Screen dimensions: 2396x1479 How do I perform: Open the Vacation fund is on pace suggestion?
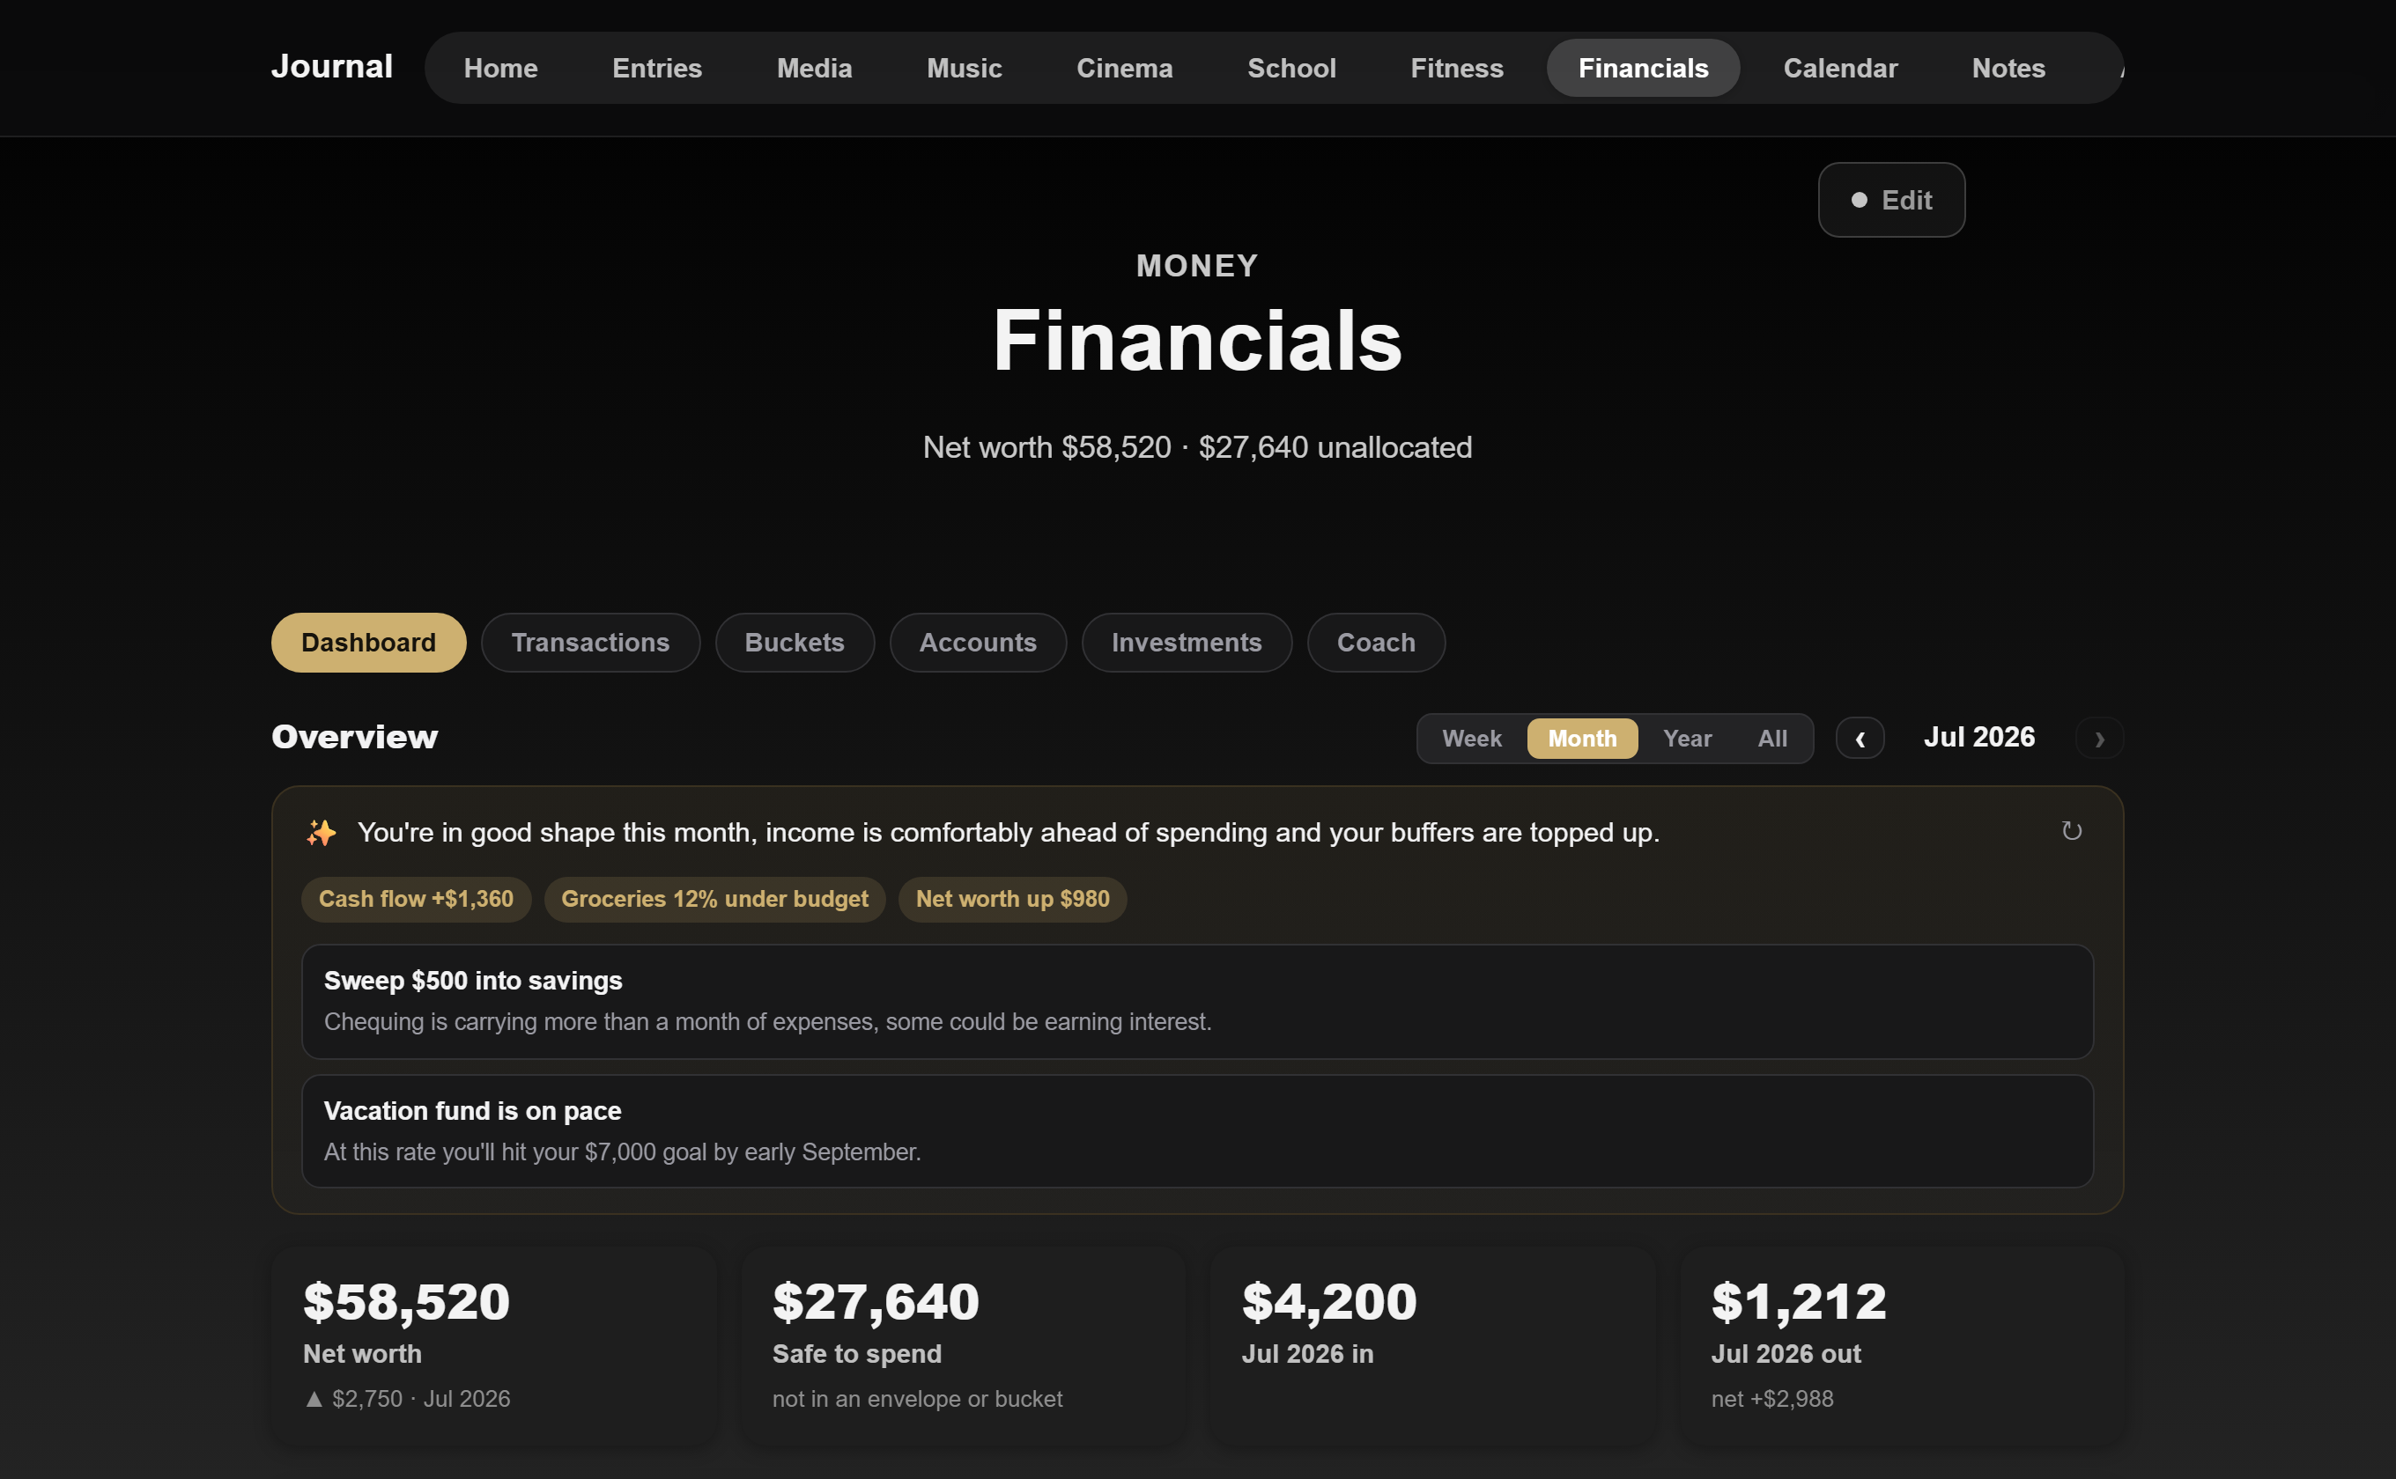click(x=1197, y=1130)
